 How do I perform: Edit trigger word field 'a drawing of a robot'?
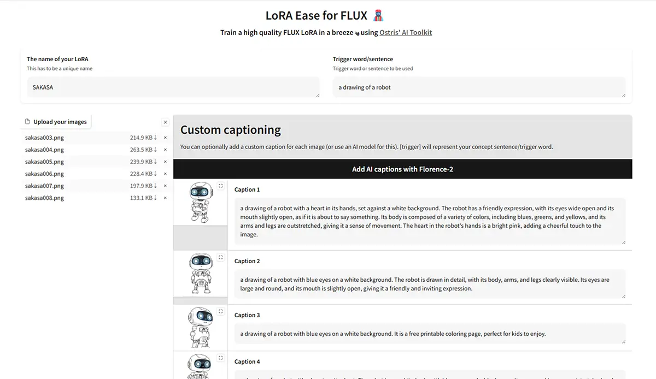pos(479,87)
